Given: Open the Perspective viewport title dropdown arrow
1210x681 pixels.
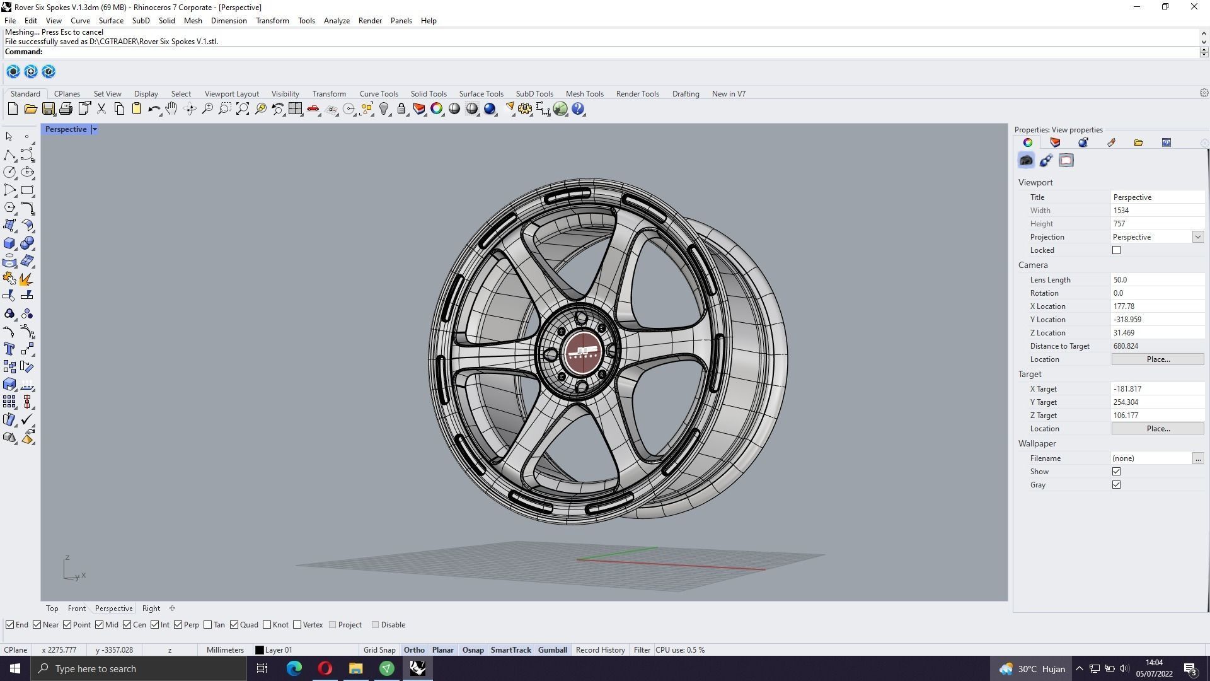Looking at the screenshot, I should pos(95,129).
